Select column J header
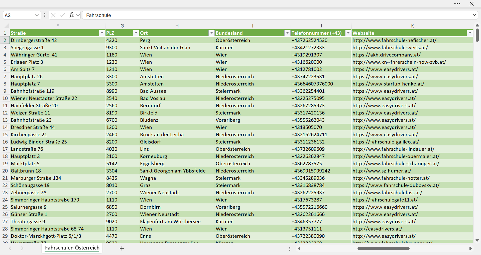 tap(321, 26)
